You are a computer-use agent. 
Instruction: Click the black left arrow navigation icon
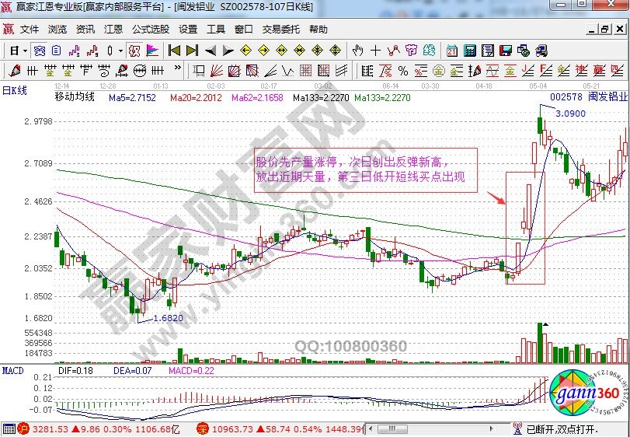tap(211, 51)
